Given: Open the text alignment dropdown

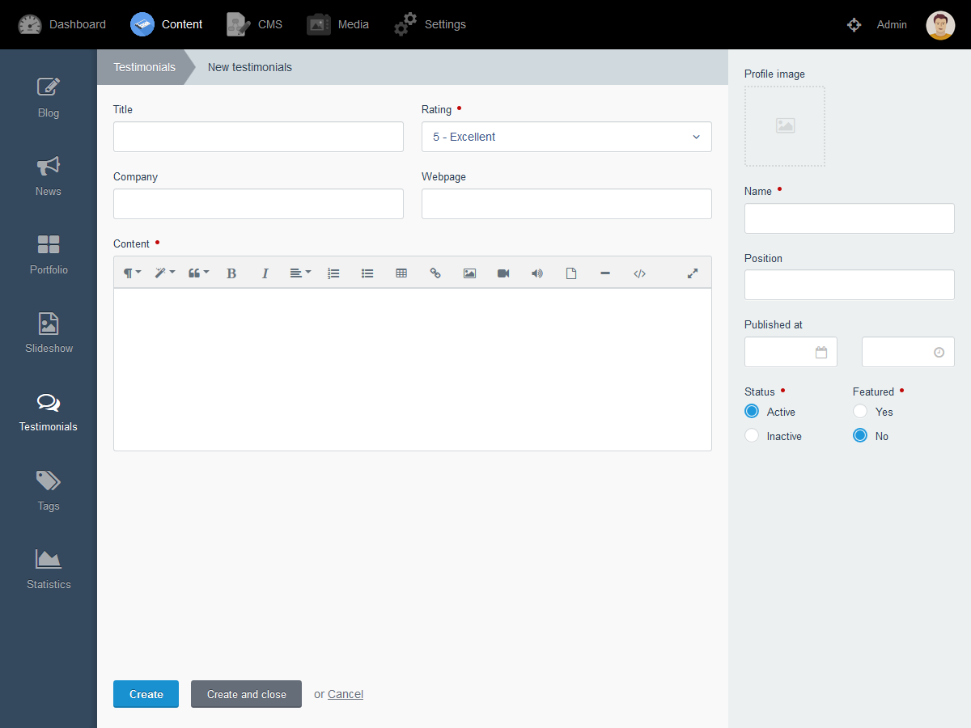Looking at the screenshot, I should coord(300,273).
